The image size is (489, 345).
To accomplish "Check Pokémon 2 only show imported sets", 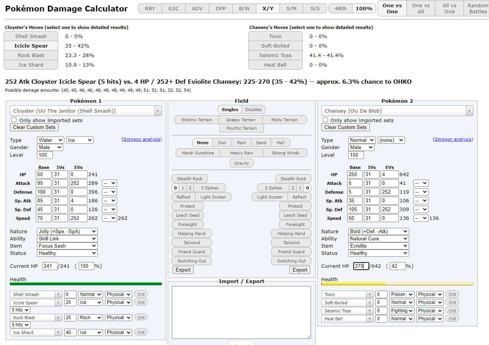I will point(325,120).
